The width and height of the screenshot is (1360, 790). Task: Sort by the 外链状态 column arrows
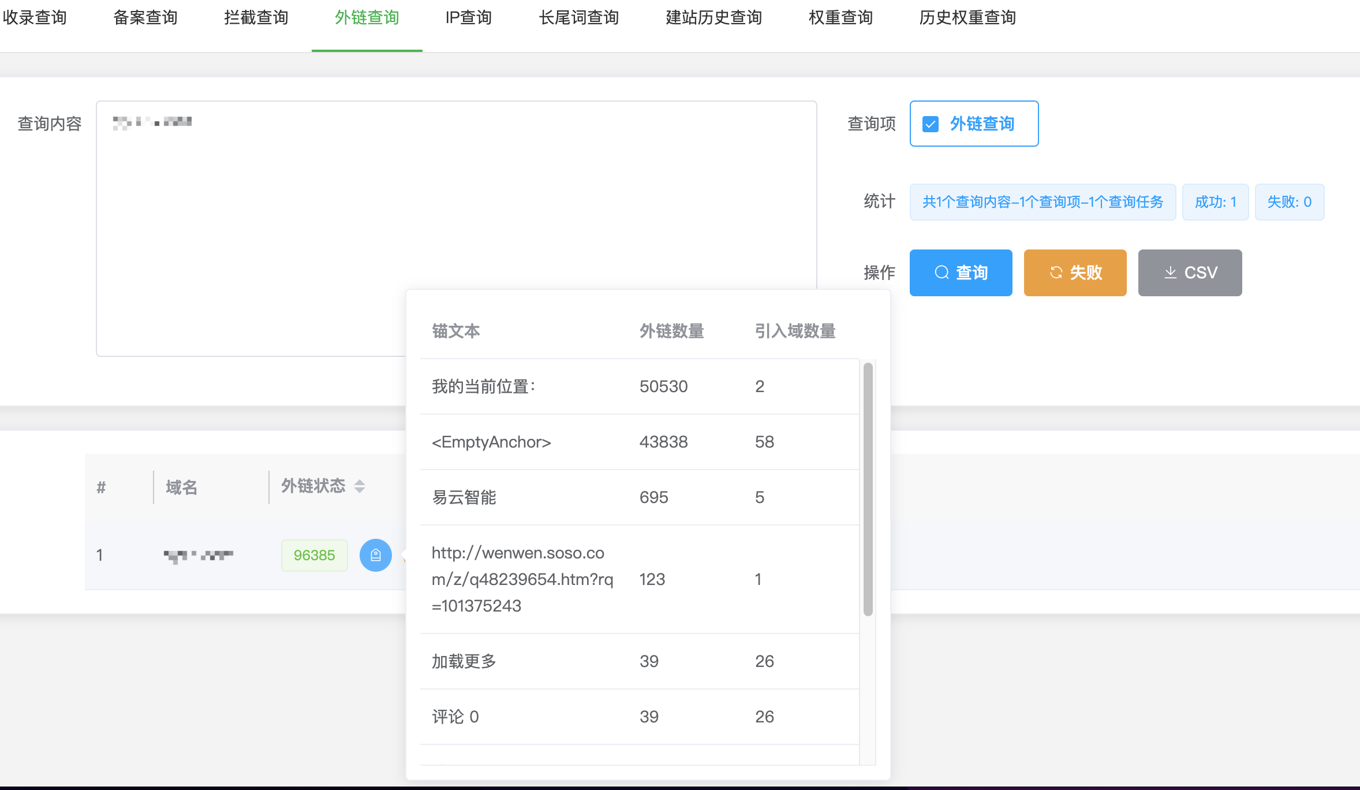360,486
